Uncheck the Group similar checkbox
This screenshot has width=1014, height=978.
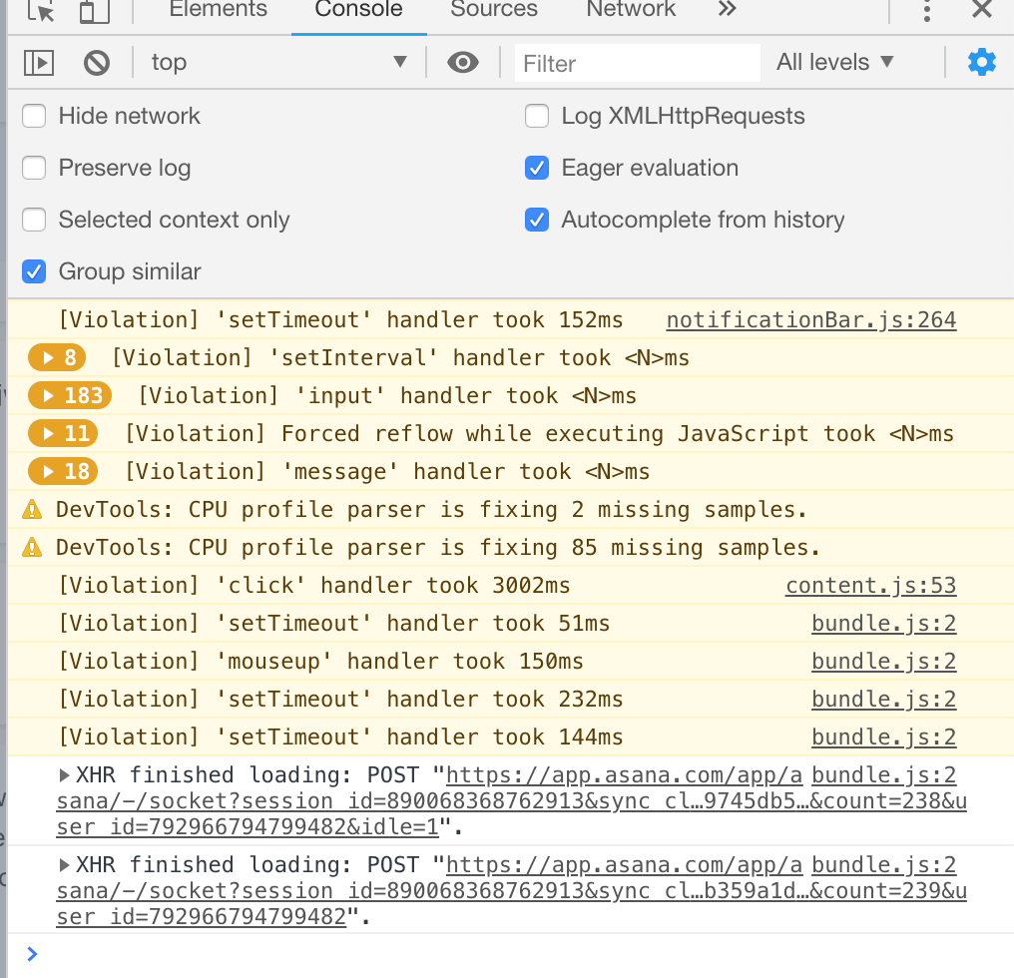[x=34, y=271]
